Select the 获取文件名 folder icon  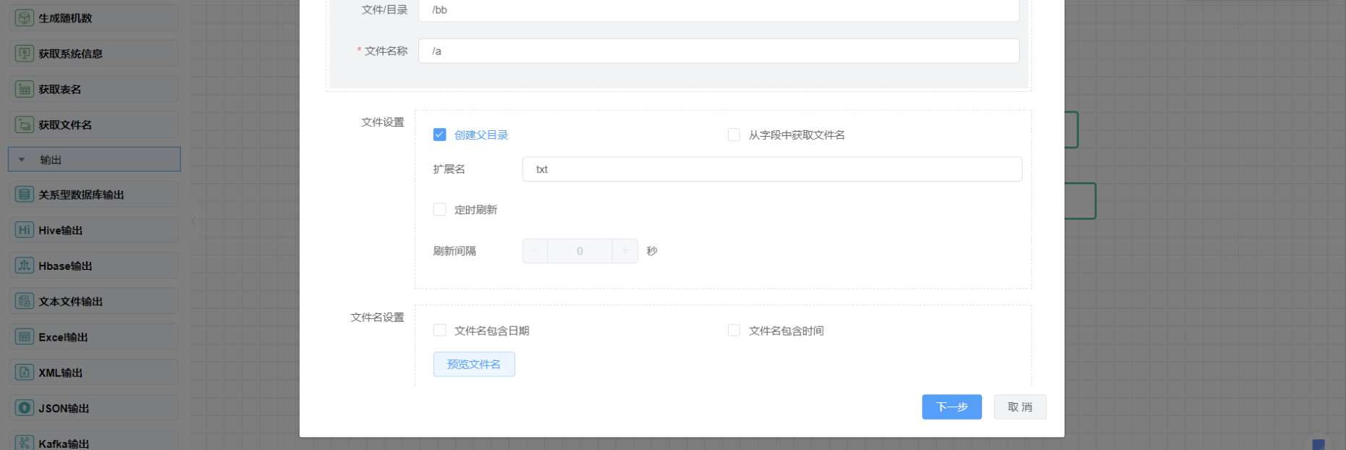[x=25, y=124]
